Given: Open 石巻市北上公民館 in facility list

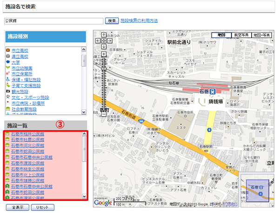Looking at the screenshot, I should pos(27,175).
